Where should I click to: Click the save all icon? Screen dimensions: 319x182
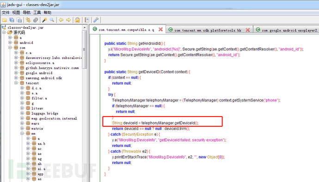pyautogui.click(x=12, y=20)
